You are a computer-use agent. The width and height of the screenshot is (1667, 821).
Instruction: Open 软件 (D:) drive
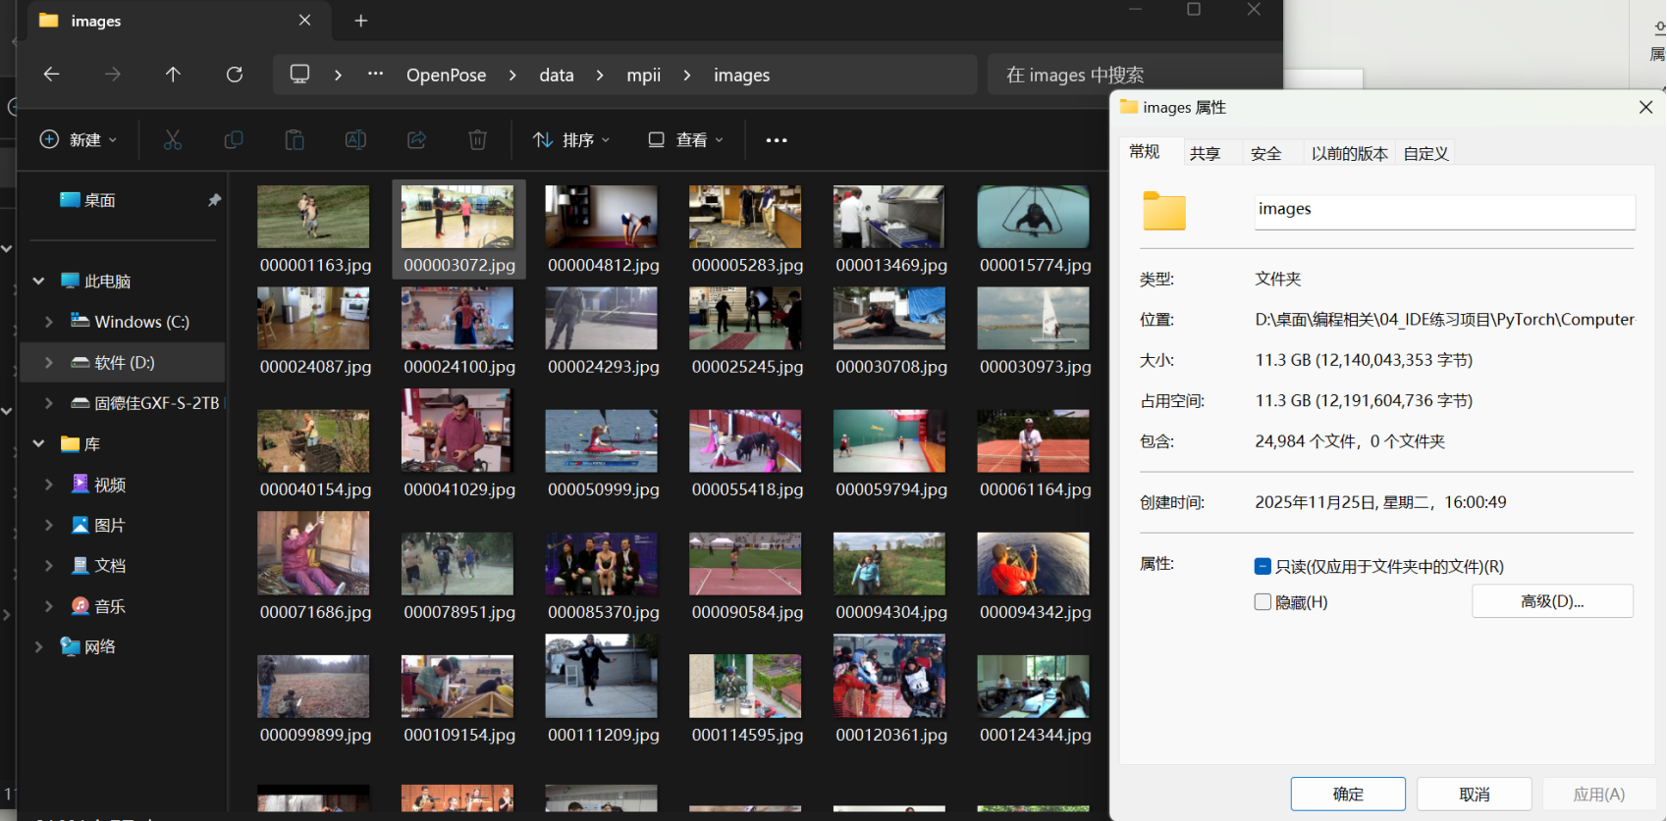pyautogui.click(x=124, y=363)
